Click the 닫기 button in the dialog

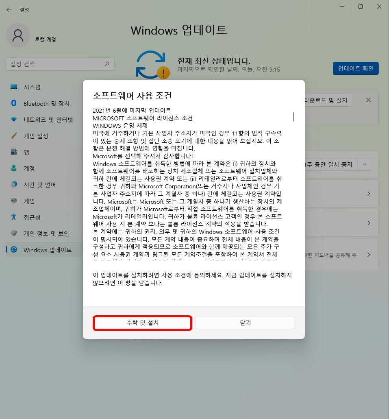click(245, 323)
